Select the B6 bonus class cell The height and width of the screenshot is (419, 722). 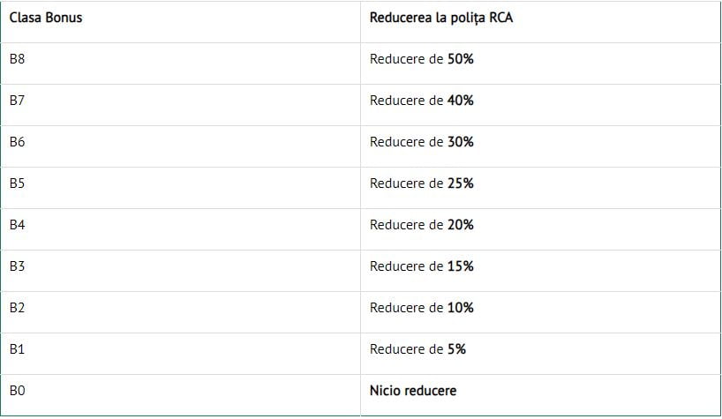point(18,142)
